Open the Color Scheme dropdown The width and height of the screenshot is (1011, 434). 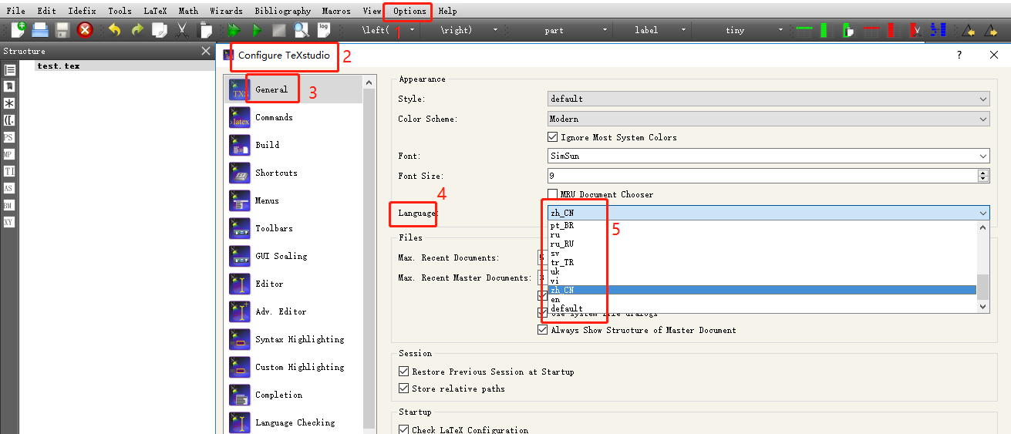[x=768, y=119]
